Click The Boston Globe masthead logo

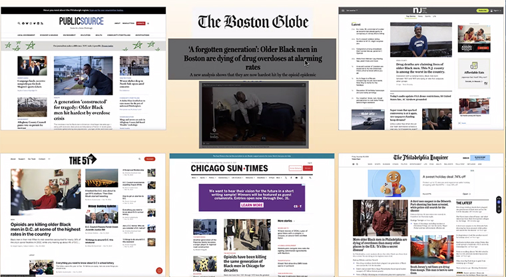tap(253, 22)
